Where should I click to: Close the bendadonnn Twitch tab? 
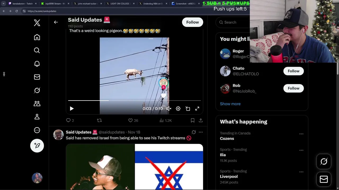(36, 4)
